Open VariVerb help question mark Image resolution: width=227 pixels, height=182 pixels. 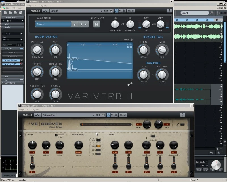tap(169, 11)
